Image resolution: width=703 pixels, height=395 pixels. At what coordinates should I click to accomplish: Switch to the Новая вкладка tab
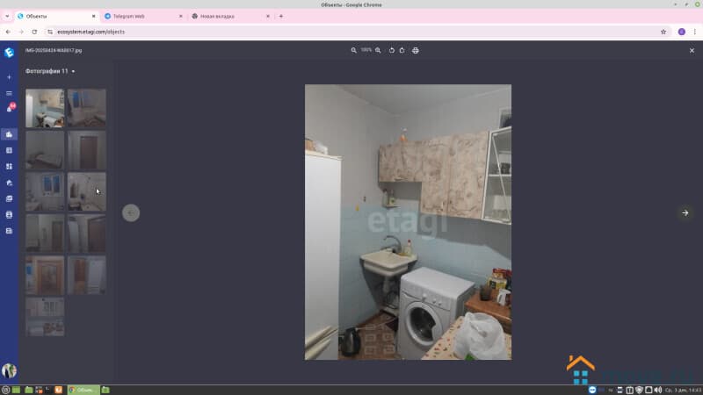coord(228,16)
